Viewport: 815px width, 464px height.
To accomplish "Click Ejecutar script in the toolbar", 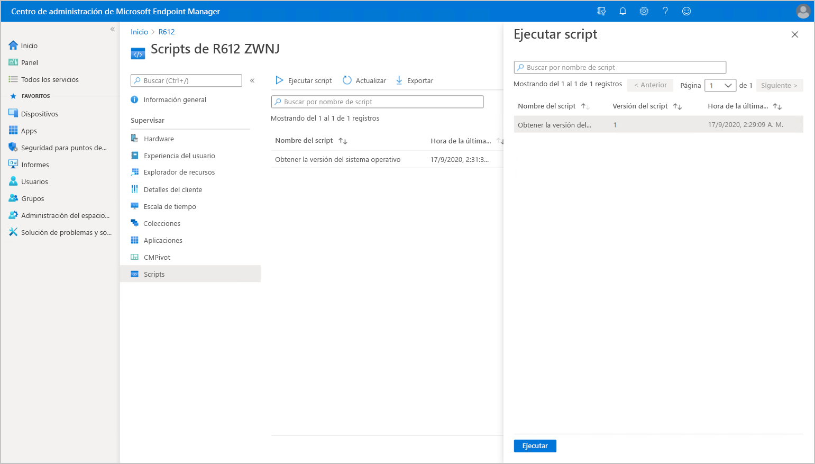I will (x=304, y=80).
